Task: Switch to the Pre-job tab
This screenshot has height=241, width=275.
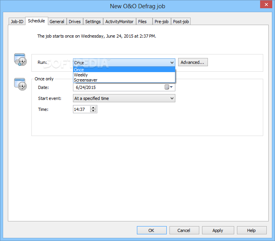Action: click(x=162, y=22)
